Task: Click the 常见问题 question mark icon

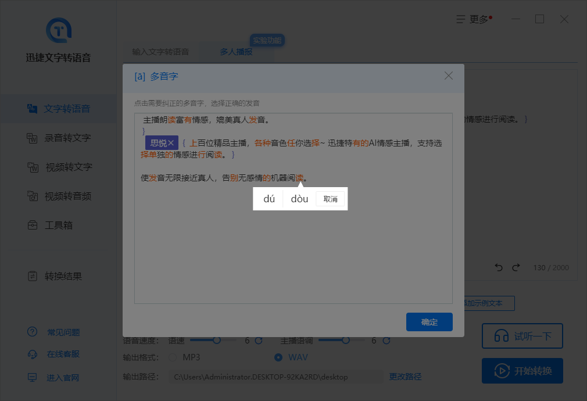Action: 32,332
